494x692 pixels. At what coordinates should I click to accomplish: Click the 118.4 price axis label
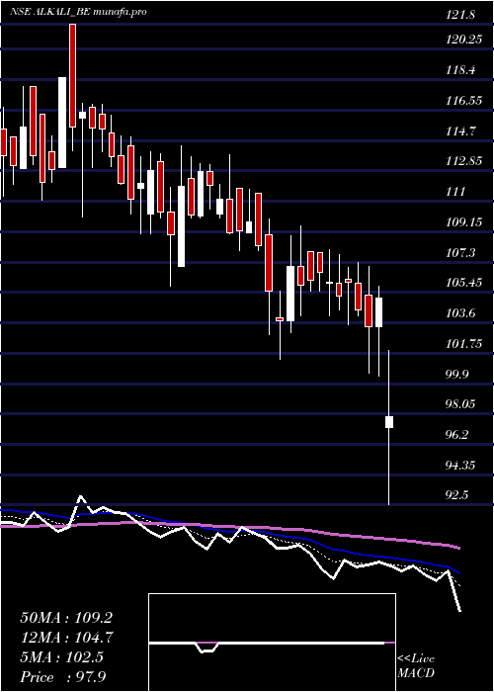point(460,70)
